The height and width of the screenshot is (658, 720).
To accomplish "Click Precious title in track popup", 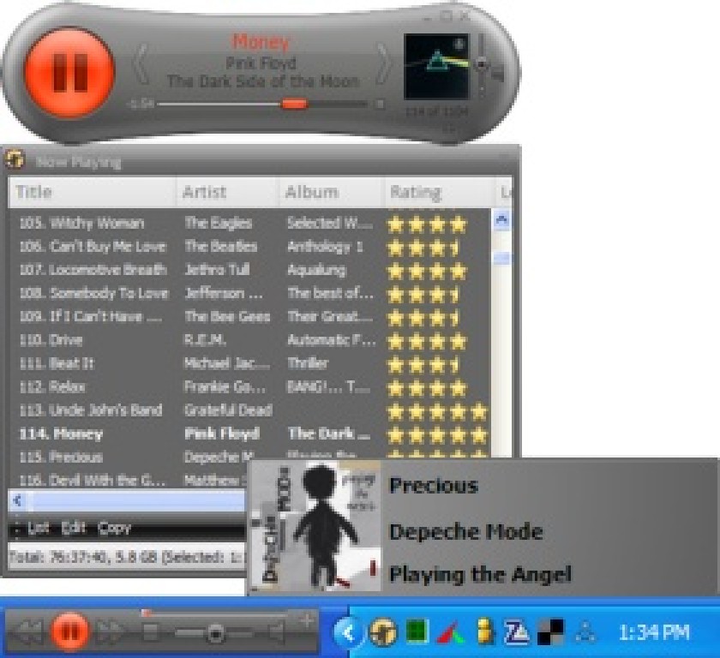I will [434, 486].
